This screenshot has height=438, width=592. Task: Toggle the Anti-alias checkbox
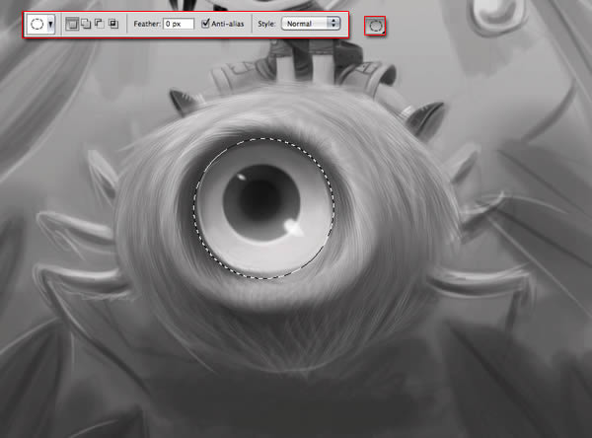[x=205, y=24]
